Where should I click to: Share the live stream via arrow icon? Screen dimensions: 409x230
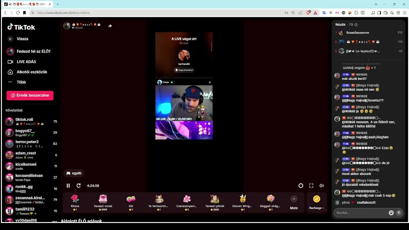[110, 26]
